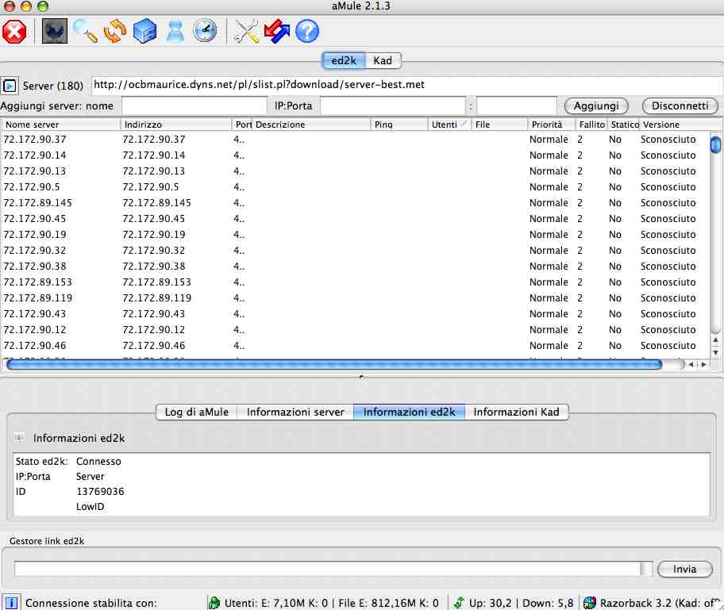Viewport: 724px width, 610px height.
Task: Focus the server list URL field
Action: (406, 85)
